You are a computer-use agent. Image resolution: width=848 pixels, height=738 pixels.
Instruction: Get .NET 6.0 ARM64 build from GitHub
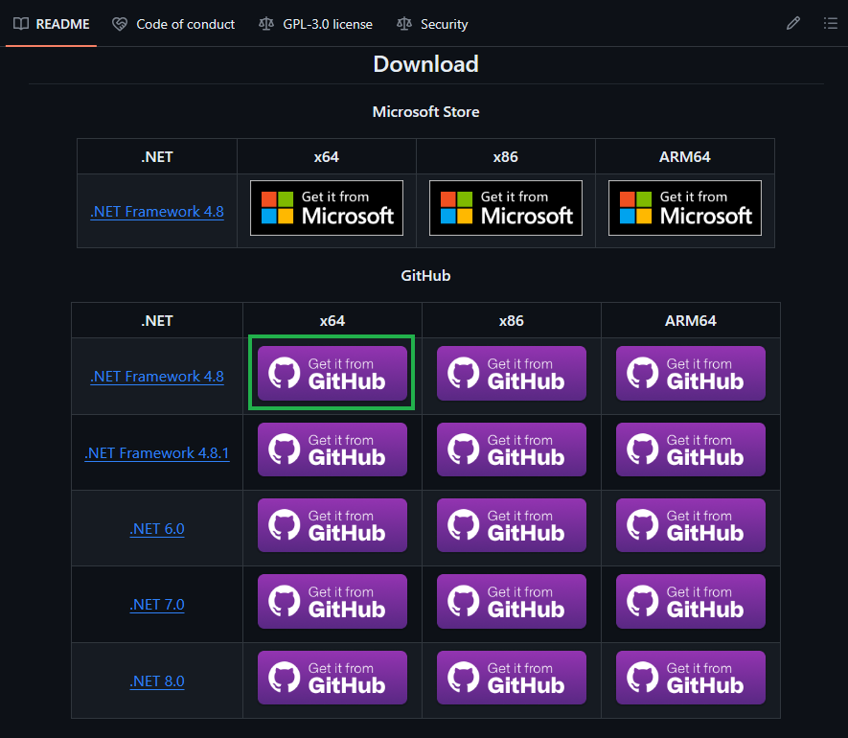click(691, 525)
